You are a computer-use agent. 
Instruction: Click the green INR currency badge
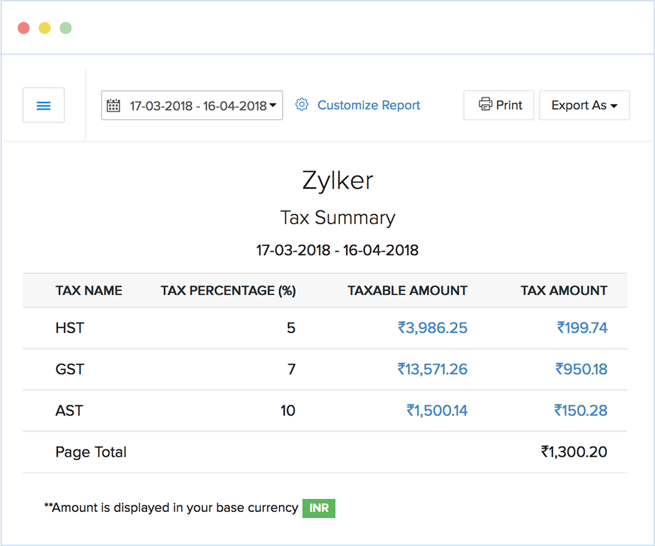(319, 508)
